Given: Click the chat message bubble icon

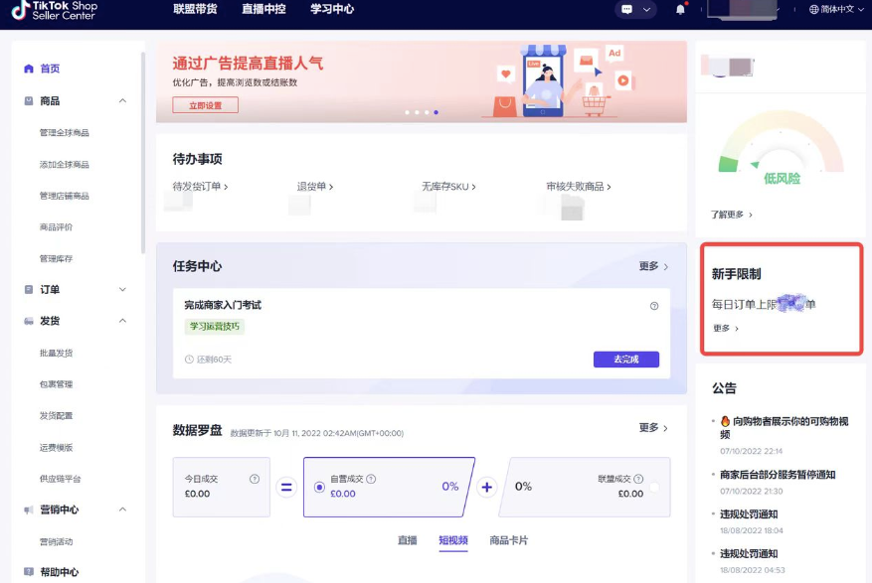Looking at the screenshot, I should coord(627,9).
